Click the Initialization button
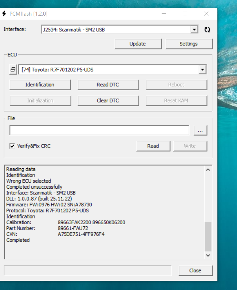The image size is (237, 290). click(x=40, y=101)
